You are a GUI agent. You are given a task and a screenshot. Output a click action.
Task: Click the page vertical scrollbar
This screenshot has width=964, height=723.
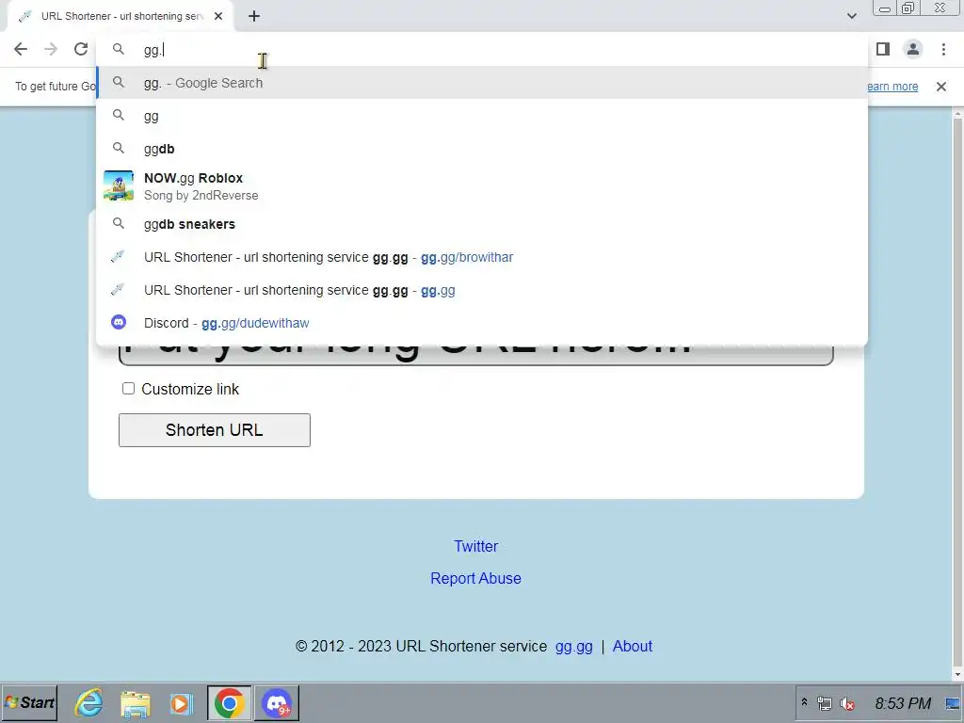pyautogui.click(x=957, y=394)
